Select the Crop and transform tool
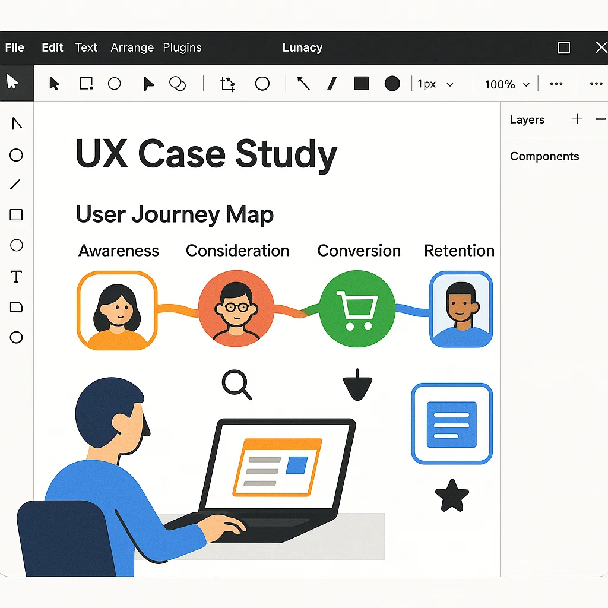 pyautogui.click(x=227, y=84)
